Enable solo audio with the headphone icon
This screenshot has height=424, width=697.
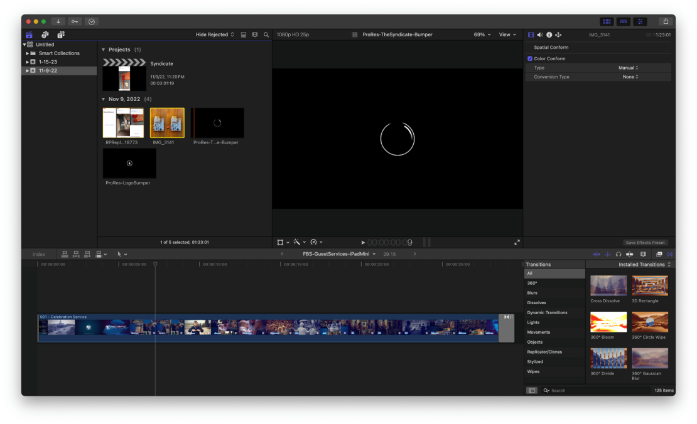click(x=619, y=254)
